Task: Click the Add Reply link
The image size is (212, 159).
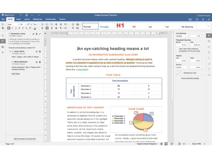Action: (16, 74)
